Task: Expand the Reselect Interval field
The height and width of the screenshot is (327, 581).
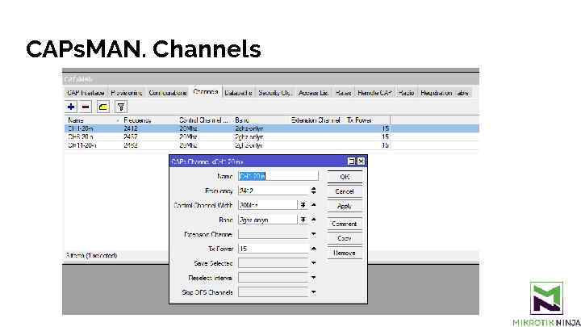Action: tap(313, 277)
